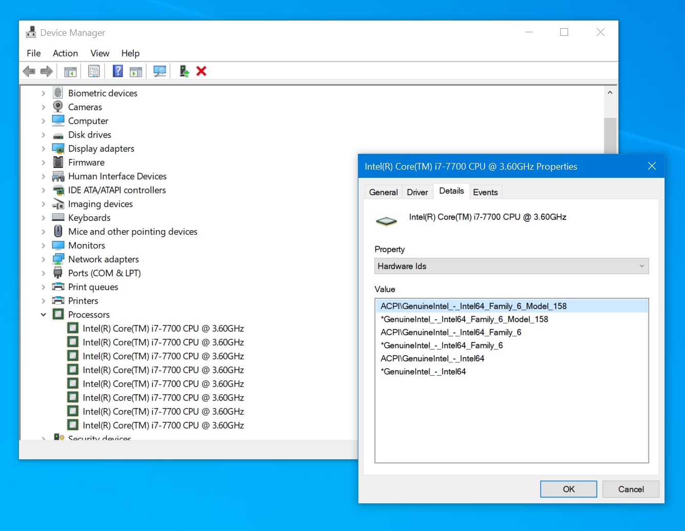
Task: Select the Print queues tree label
Action: tap(93, 287)
